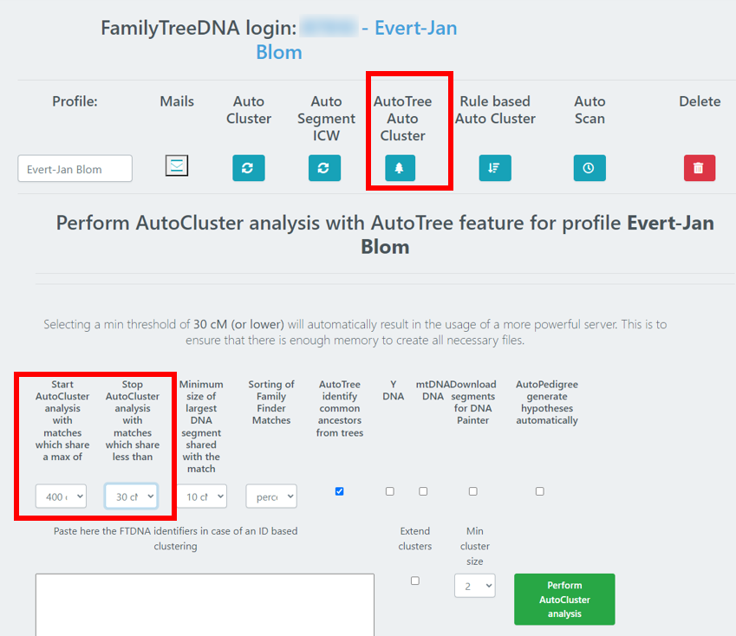Viewport: 736px width, 636px height.
Task: Toggle the Extend clusters checkbox
Action: coord(415,581)
